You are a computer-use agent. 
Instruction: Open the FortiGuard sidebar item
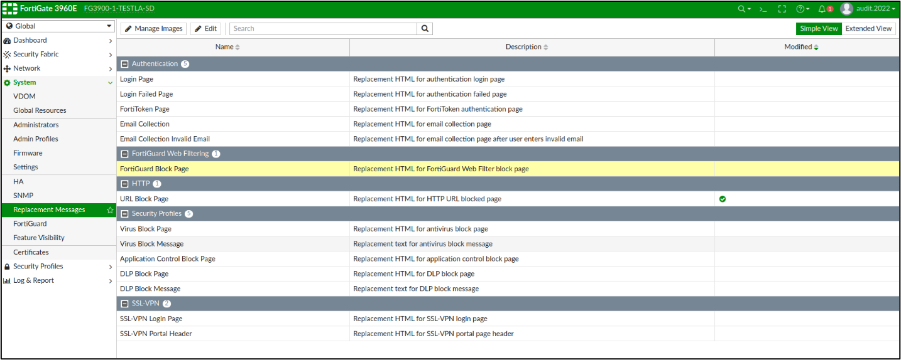58,224
